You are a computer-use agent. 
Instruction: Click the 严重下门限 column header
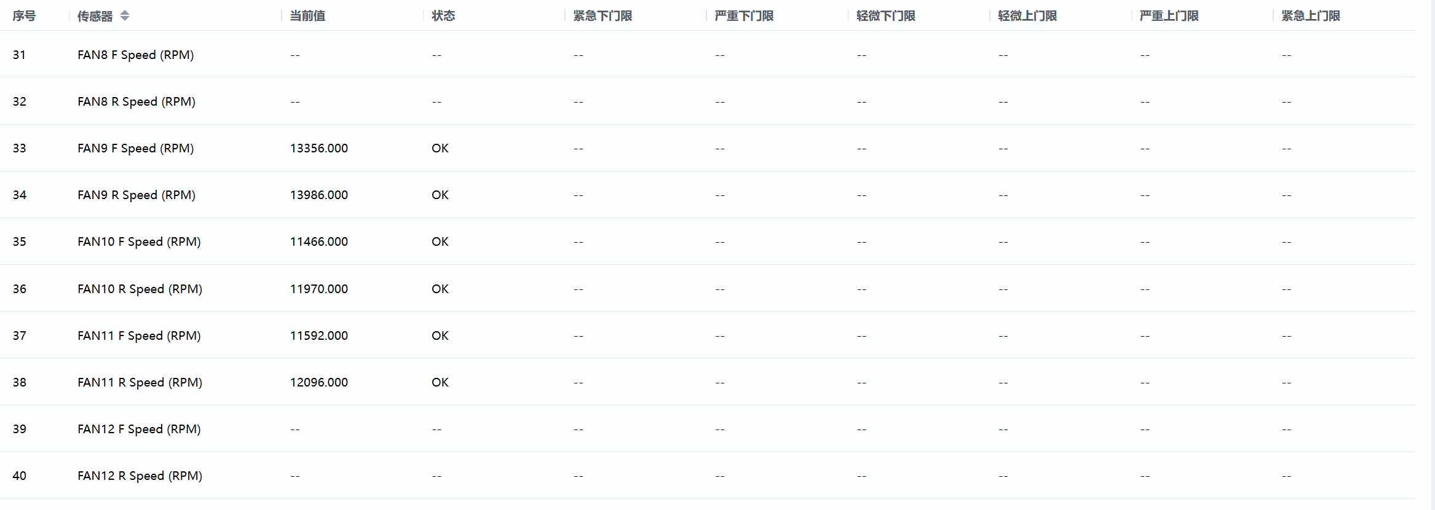744,16
